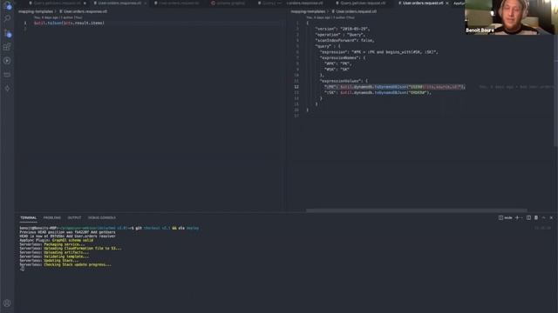This screenshot has height=313, width=558.
Task: Open the Search view in the activity bar
Action: coord(7,18)
